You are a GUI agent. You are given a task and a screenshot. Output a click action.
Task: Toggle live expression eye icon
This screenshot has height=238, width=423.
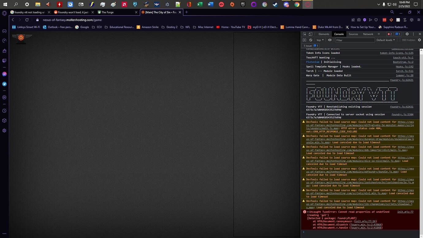pyautogui.click(x=330, y=40)
